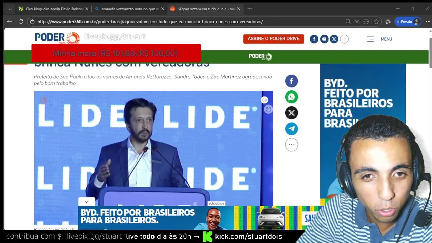
Task: Close the amanda vettorazzo search tab
Action: point(163,9)
